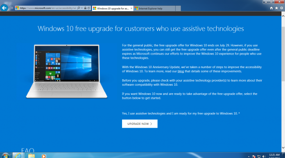The width and height of the screenshot is (285, 158).
Task: Click the laptop image showing Windows 10
Action: [67, 71]
